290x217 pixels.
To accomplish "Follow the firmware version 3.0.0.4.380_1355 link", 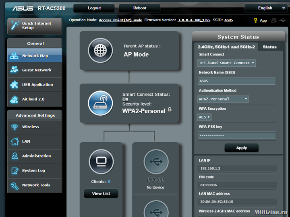I will [x=194, y=20].
